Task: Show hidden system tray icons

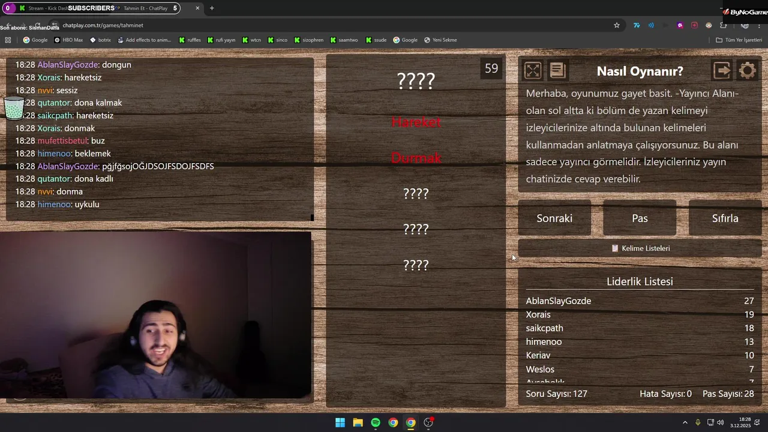Action: [685, 422]
